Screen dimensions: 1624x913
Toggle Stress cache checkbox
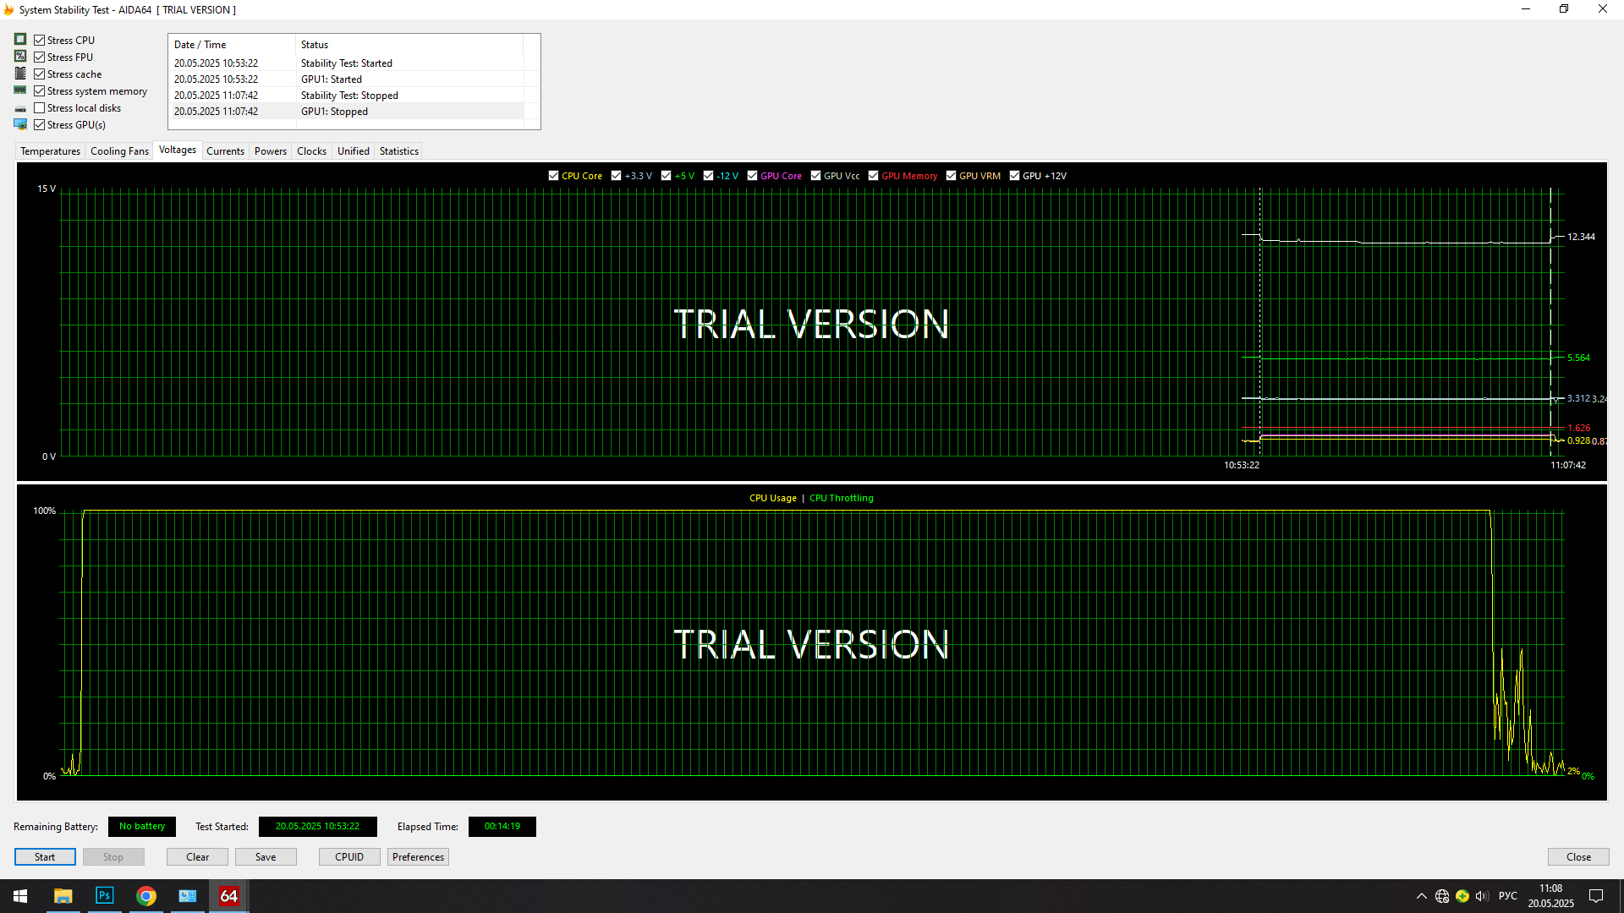click(x=39, y=74)
